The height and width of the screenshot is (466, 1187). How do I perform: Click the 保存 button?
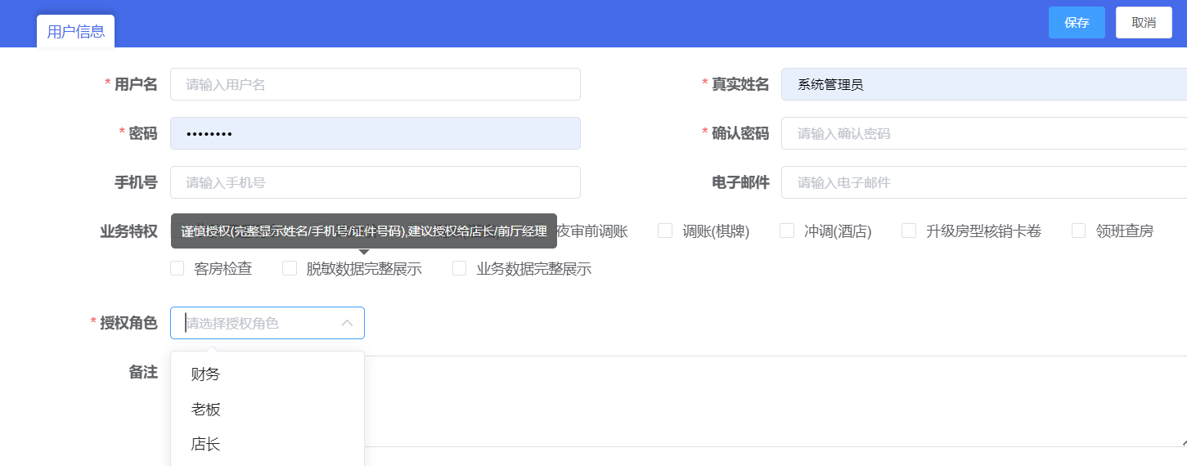coord(1077,23)
